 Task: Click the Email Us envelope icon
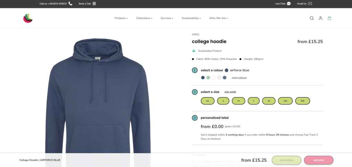[310, 3]
